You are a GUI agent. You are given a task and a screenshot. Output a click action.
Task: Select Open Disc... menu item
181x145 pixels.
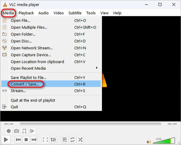[51, 41]
